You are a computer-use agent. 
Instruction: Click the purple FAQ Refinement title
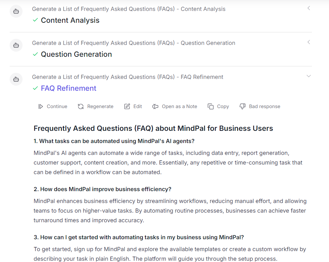(x=69, y=88)
